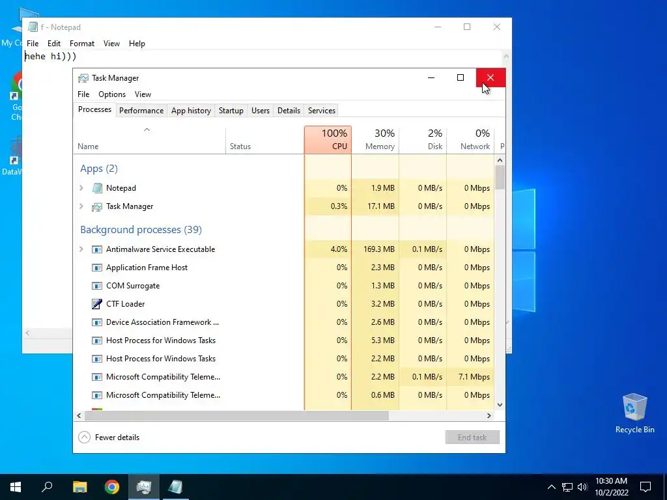
Task: Select first Host Process for Windows Tasks row
Action: click(284, 340)
